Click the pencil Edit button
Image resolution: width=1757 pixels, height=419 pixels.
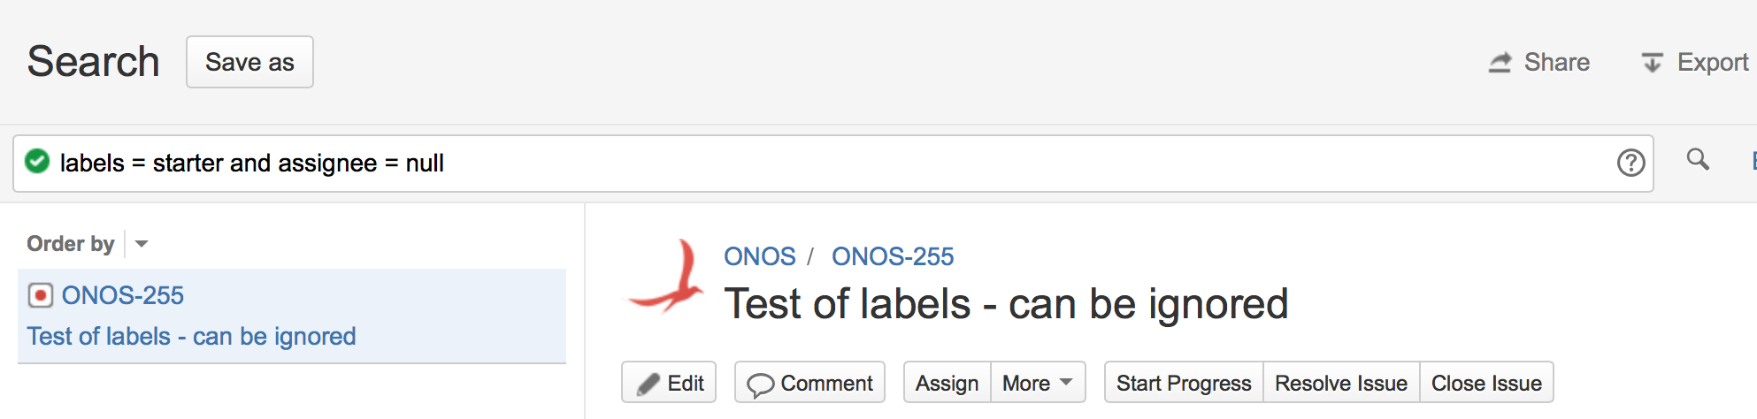669,383
